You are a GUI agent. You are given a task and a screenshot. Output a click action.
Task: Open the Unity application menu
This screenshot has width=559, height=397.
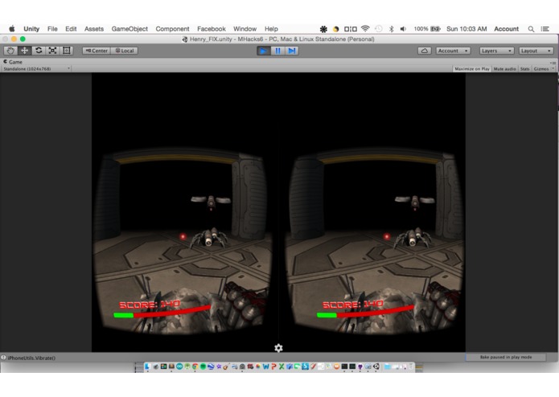tap(31, 29)
